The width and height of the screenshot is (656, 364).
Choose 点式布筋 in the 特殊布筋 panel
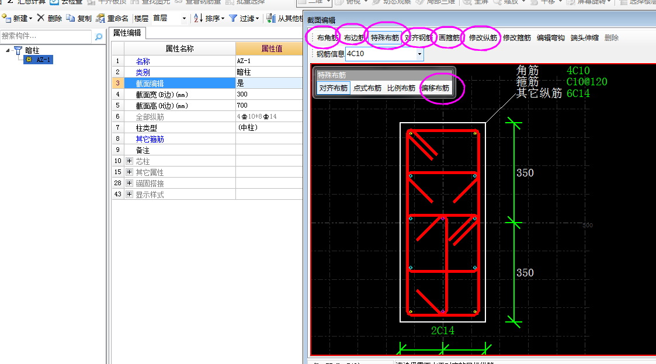367,88
